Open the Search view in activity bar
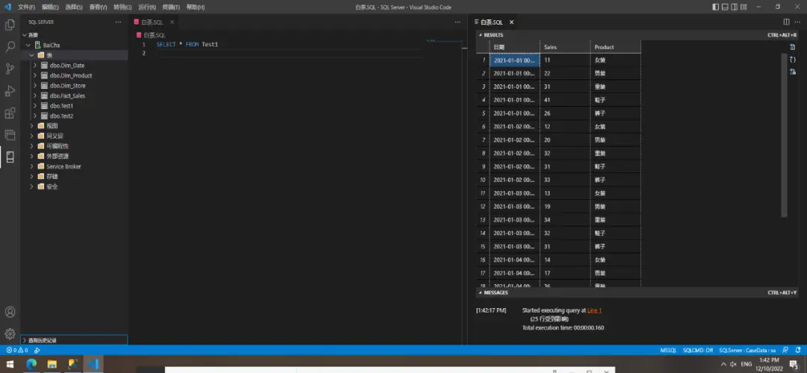Image resolution: width=807 pixels, height=373 pixels. [x=10, y=47]
